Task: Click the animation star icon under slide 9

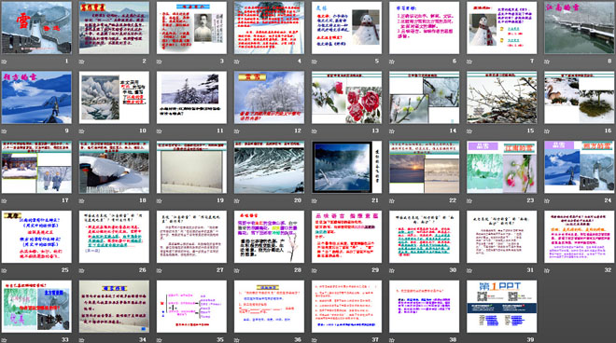Action: tap(4, 131)
